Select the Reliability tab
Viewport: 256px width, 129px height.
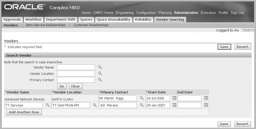[x=143, y=20]
